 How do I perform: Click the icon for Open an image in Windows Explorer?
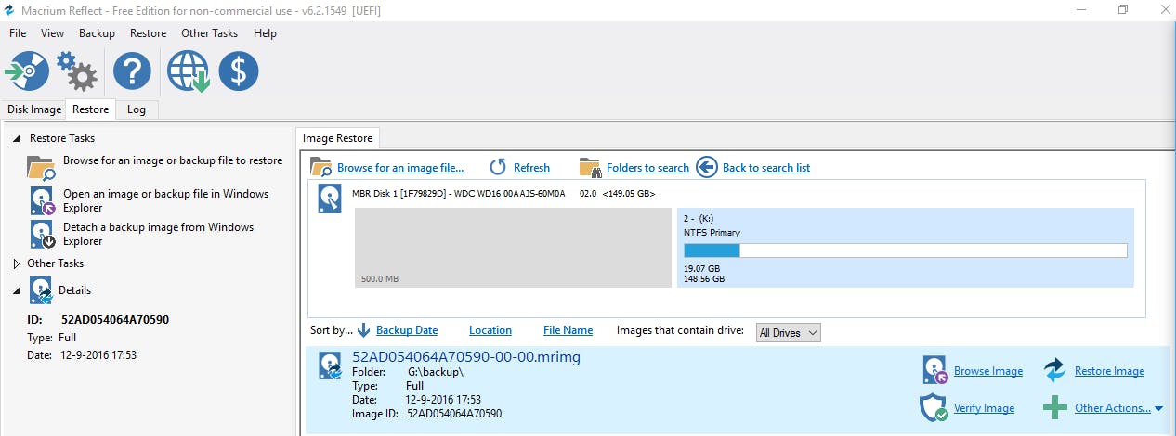point(43,201)
